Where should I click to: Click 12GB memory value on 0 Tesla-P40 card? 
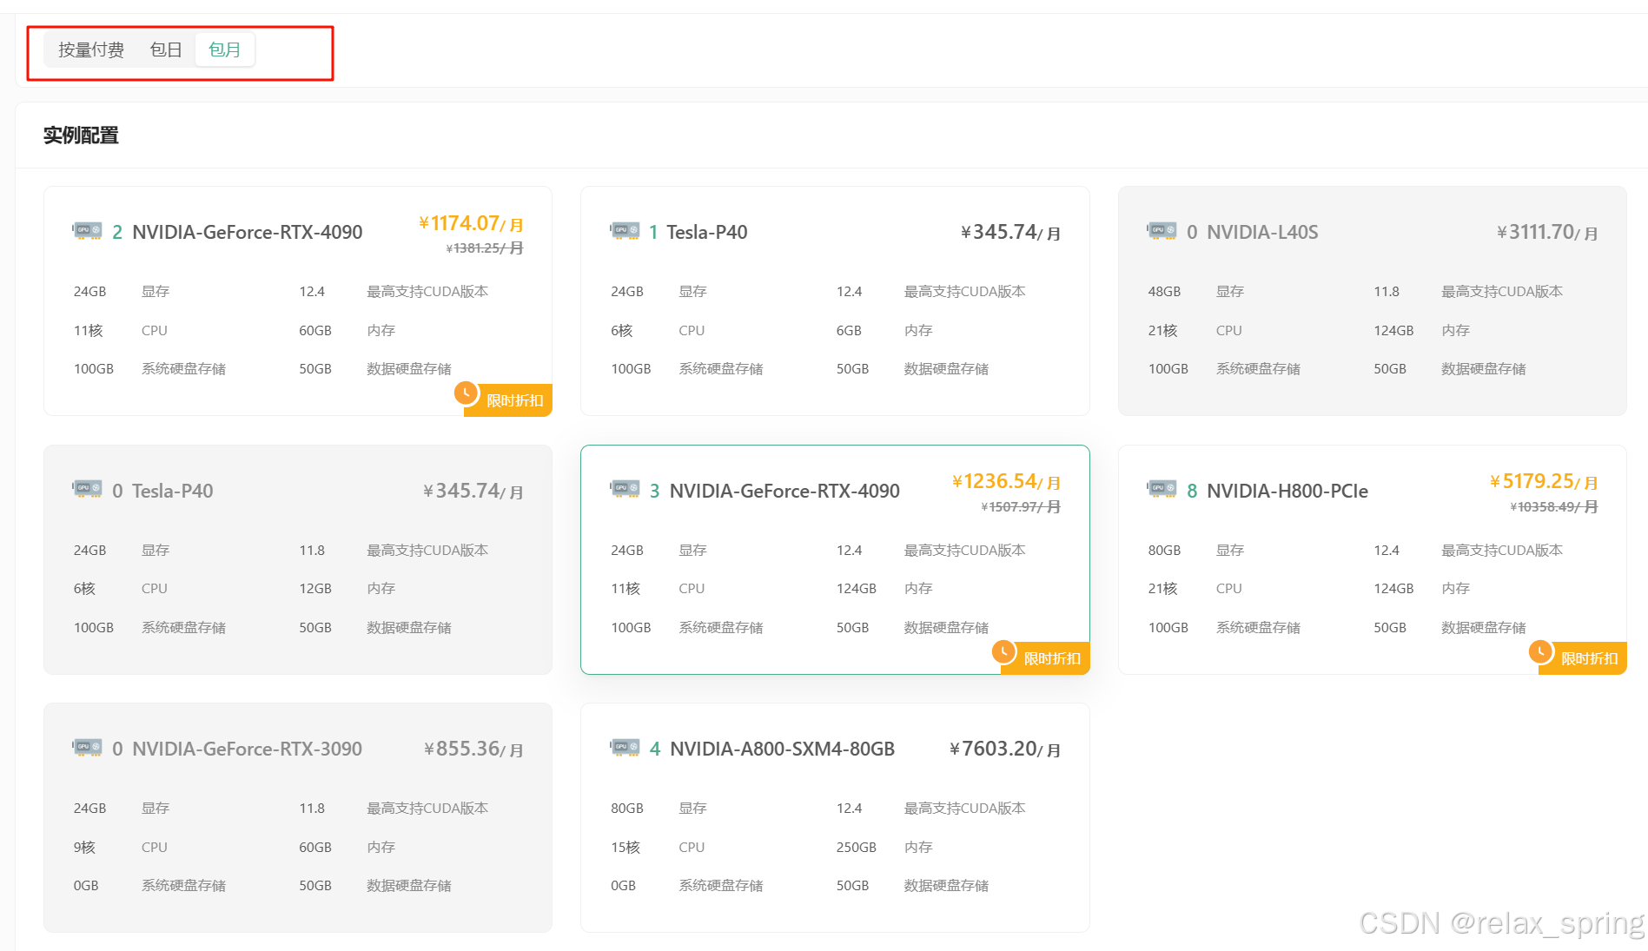pyautogui.click(x=315, y=588)
